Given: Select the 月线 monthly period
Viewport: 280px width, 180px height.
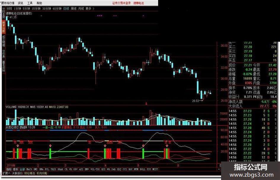Looking at the screenshot, I should [81, 8].
